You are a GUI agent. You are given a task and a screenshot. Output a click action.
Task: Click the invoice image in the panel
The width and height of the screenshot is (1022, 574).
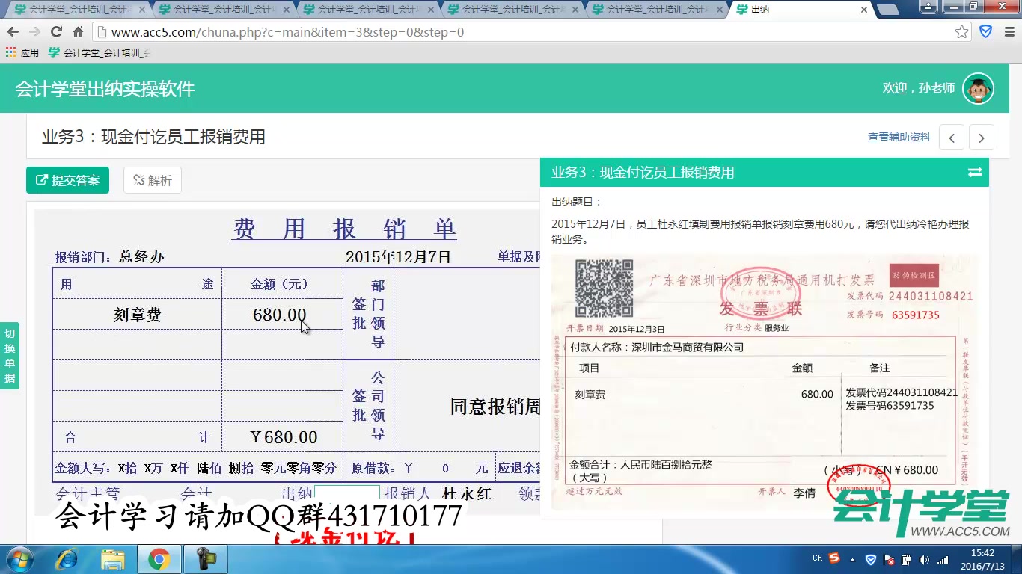[x=764, y=382]
